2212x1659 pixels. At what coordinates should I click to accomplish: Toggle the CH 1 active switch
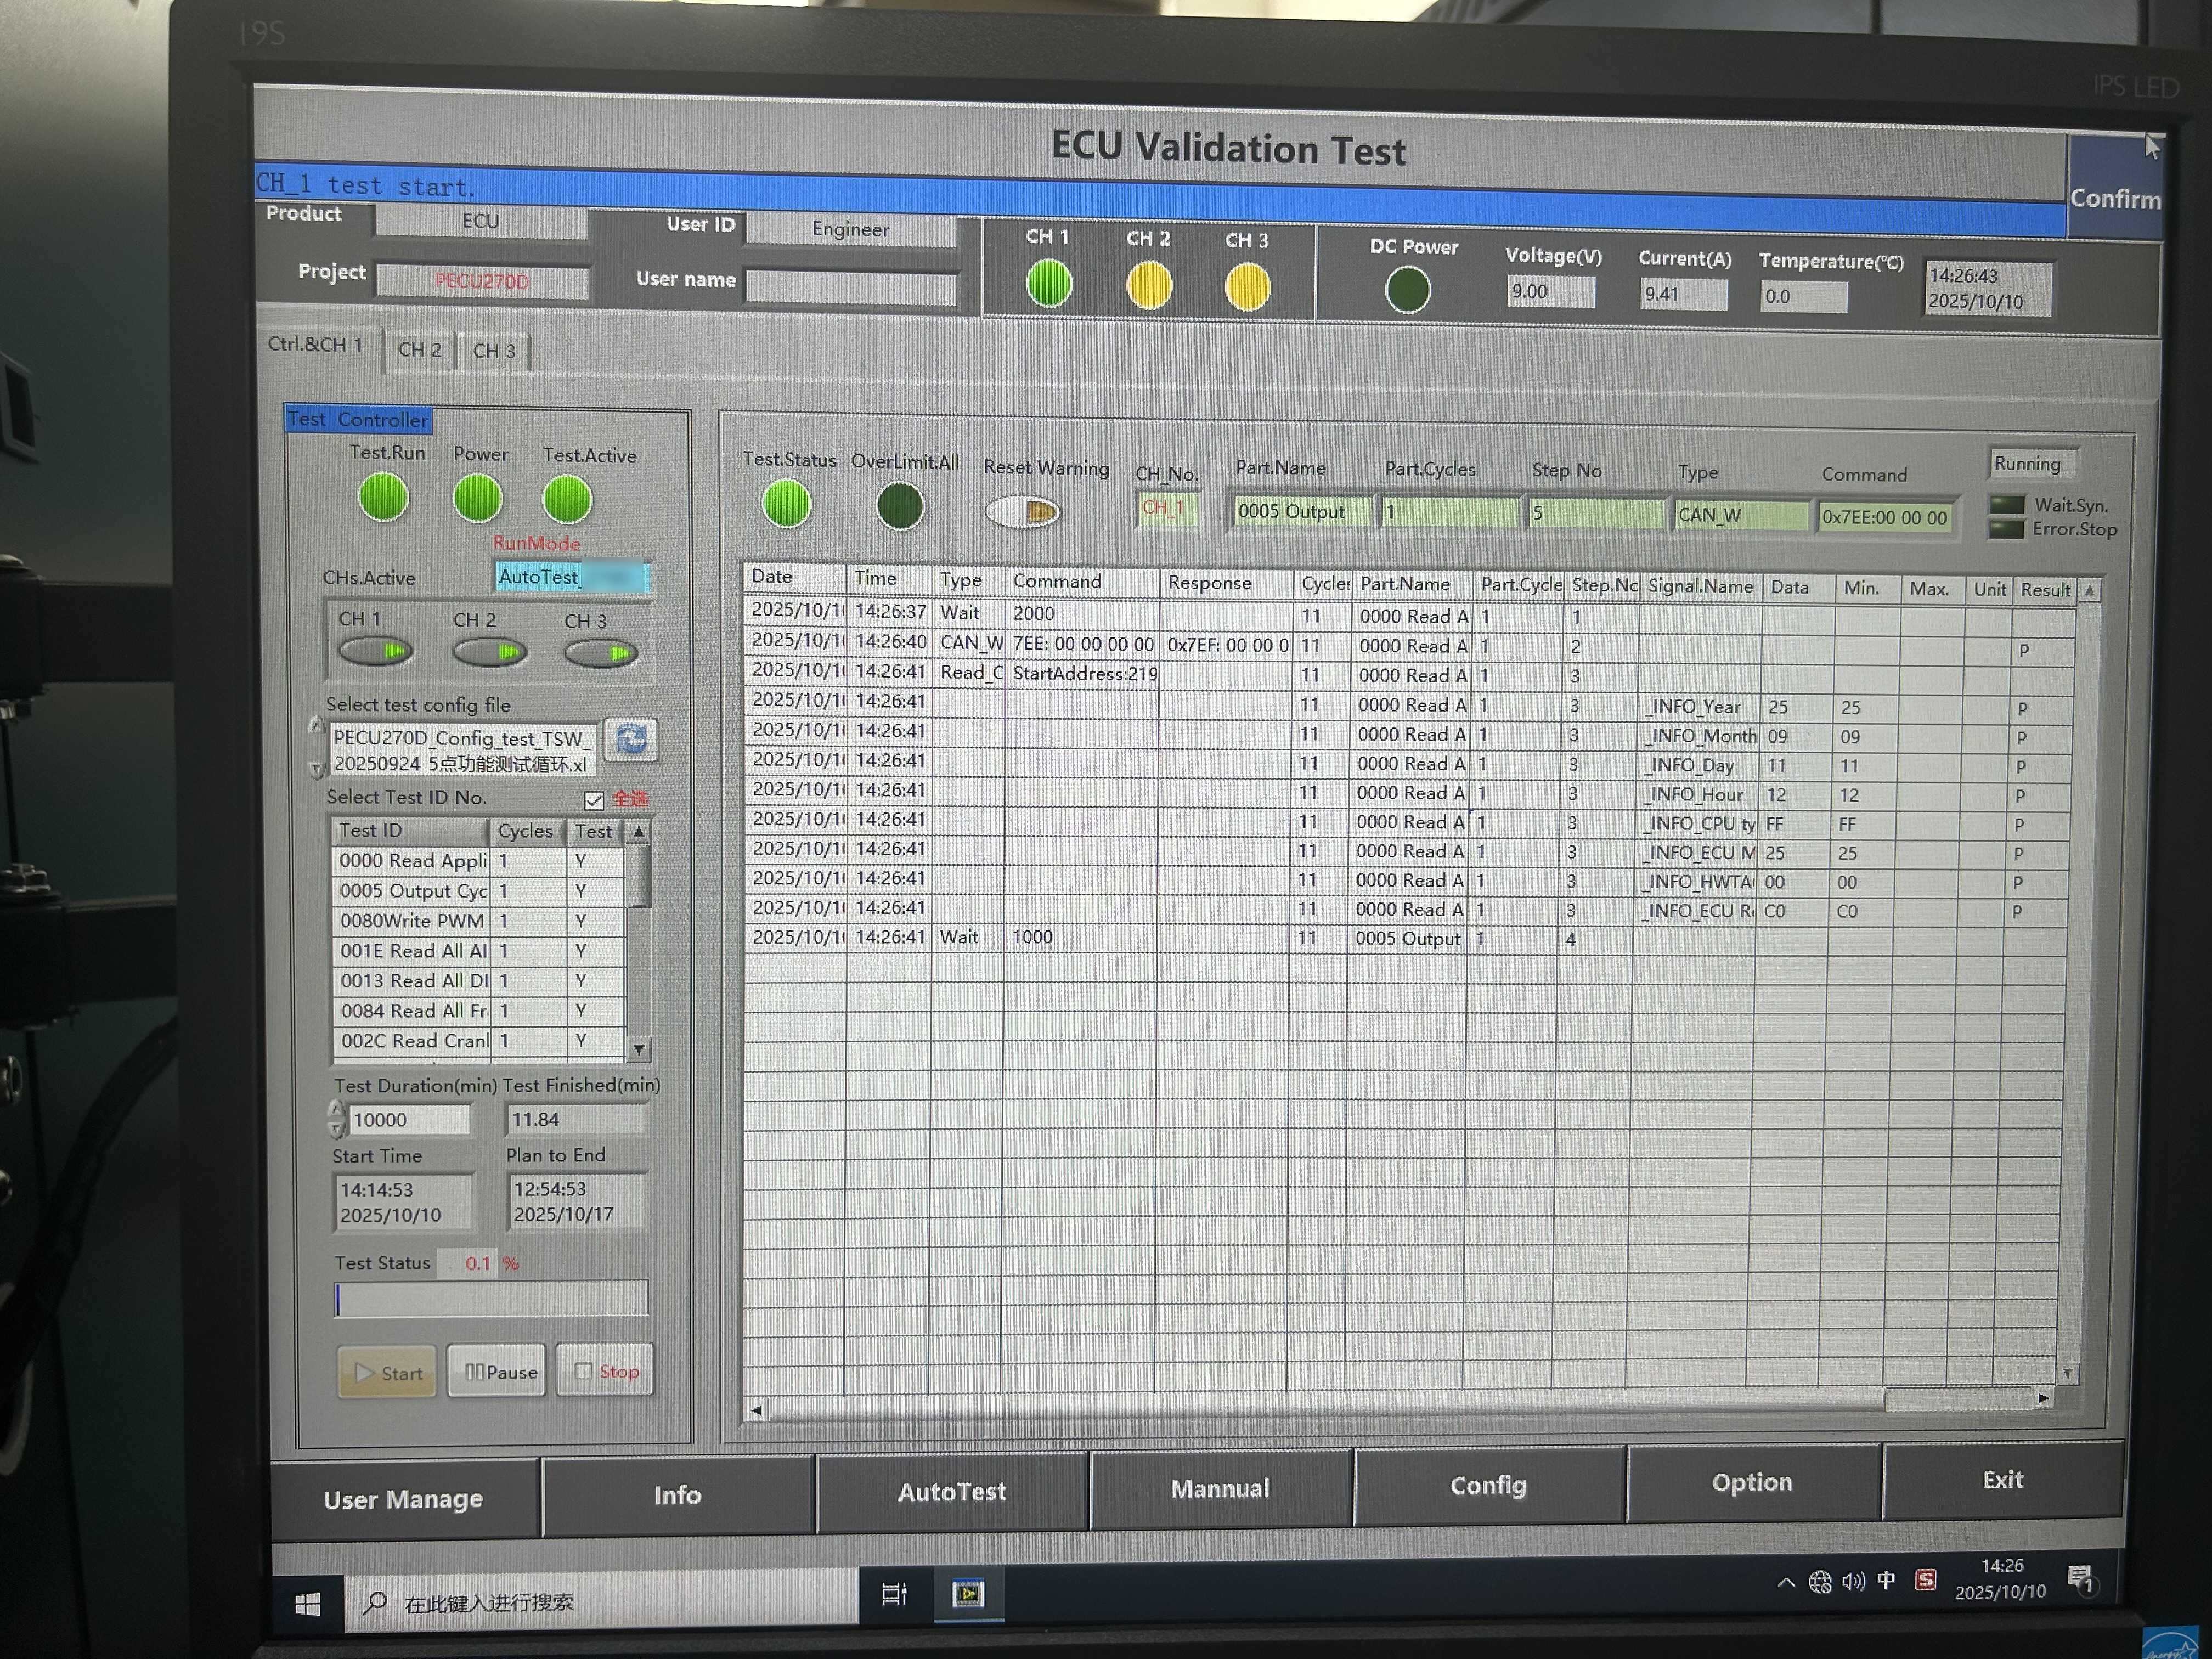[376, 652]
